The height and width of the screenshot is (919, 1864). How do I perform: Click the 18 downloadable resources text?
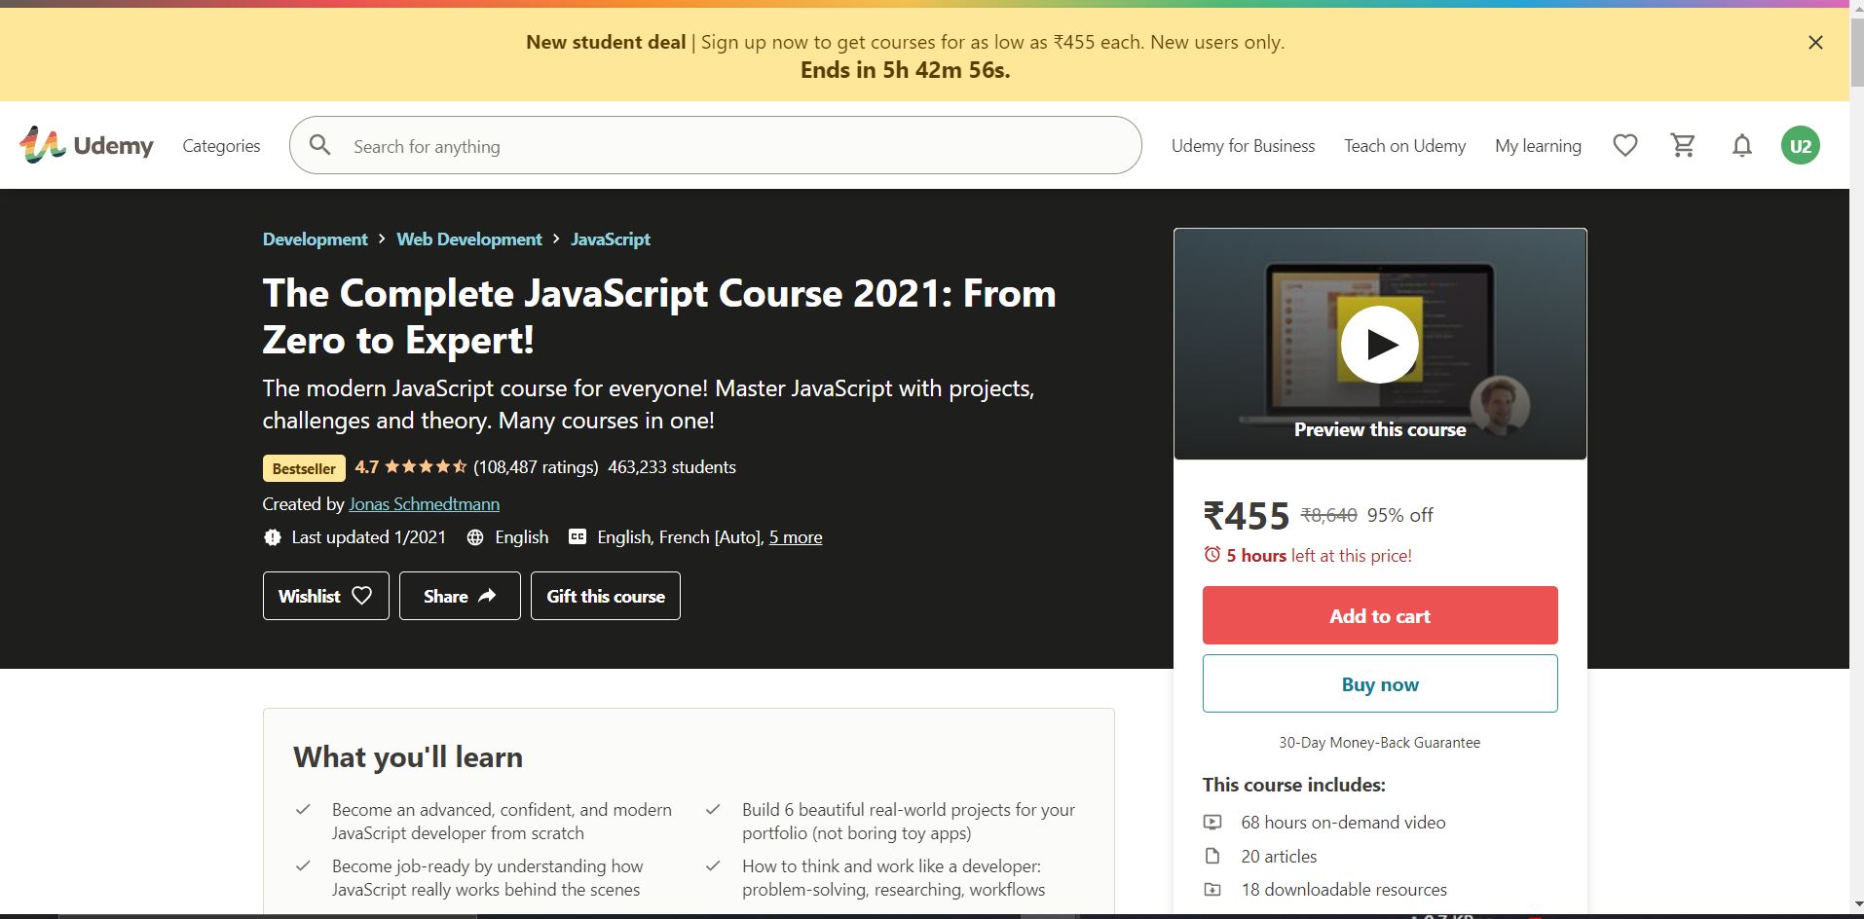[x=1344, y=889]
